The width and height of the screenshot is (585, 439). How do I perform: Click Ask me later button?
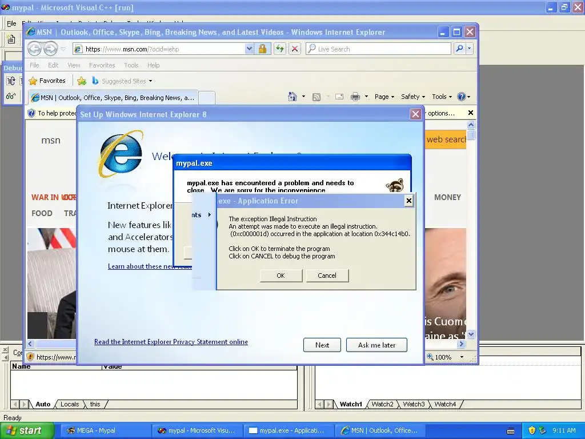coord(376,345)
